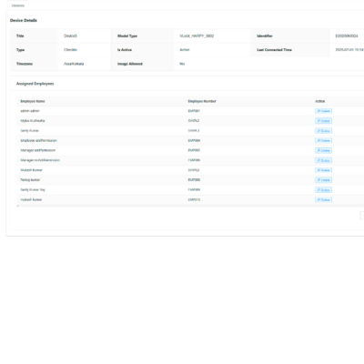Open the Devices tab

coord(17,5)
